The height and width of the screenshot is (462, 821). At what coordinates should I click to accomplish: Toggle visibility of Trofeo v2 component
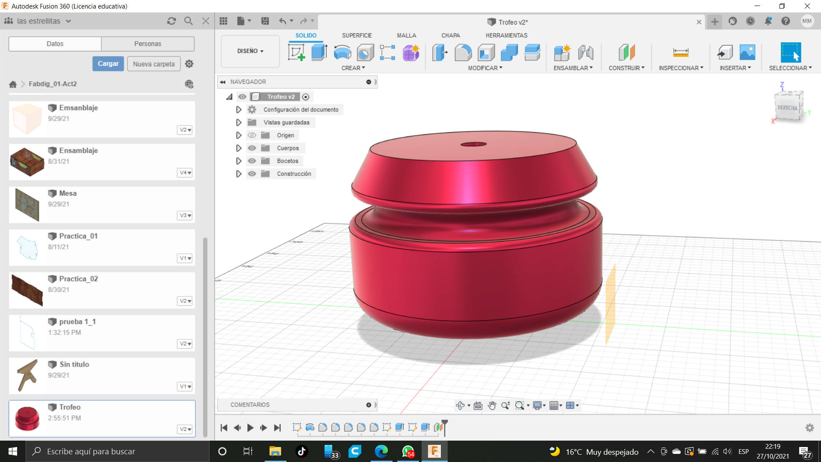point(242,97)
